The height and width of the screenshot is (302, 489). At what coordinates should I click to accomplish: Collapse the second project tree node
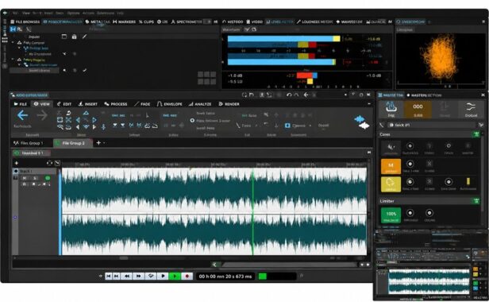13,60
